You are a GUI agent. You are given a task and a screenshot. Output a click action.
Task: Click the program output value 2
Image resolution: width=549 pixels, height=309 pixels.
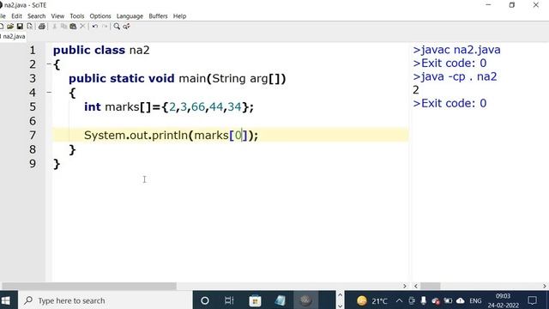point(415,90)
